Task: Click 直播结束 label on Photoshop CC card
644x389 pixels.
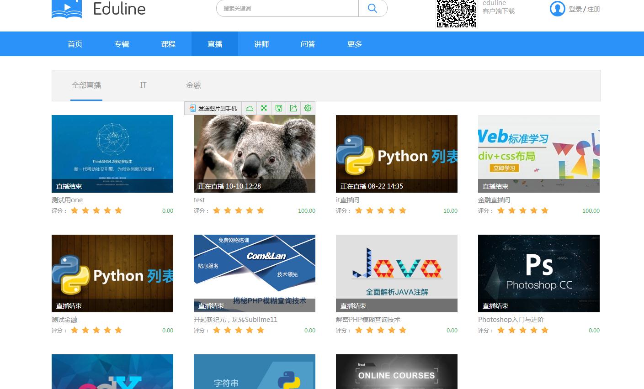Action: [x=495, y=306]
